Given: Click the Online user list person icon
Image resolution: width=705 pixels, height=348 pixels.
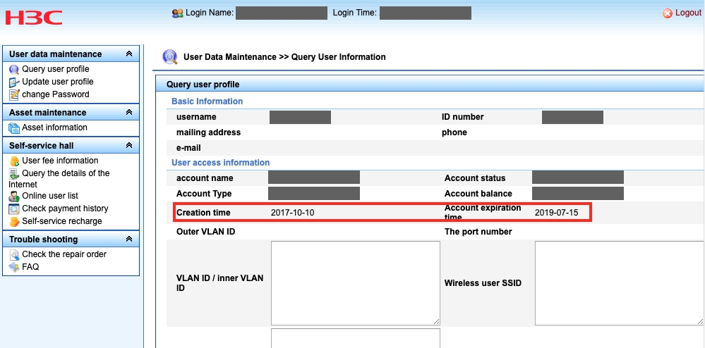Looking at the screenshot, I should click(x=14, y=197).
